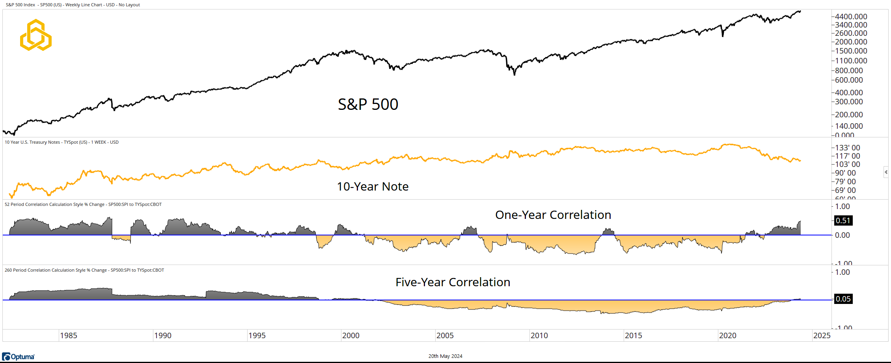
Task: Click the Optuma logo at bottom left
Action: 19,357
